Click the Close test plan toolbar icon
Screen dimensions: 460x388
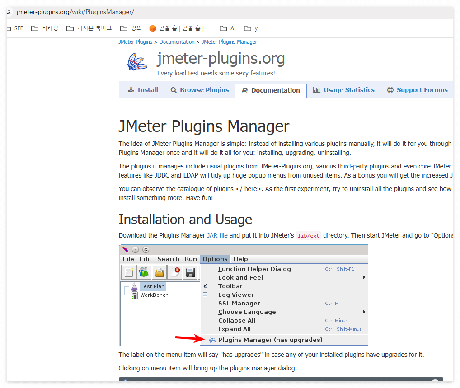point(175,272)
